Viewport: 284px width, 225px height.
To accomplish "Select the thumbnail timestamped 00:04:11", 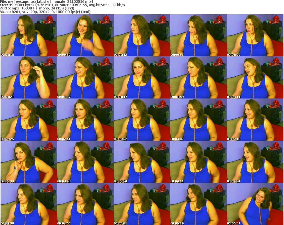I will pyautogui.click(x=199, y=162).
